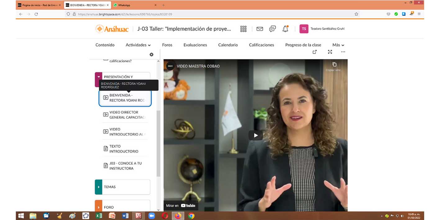Viewport: 440px width, 220px height.
Task: Open video in new window icon
Action: coord(315,52)
